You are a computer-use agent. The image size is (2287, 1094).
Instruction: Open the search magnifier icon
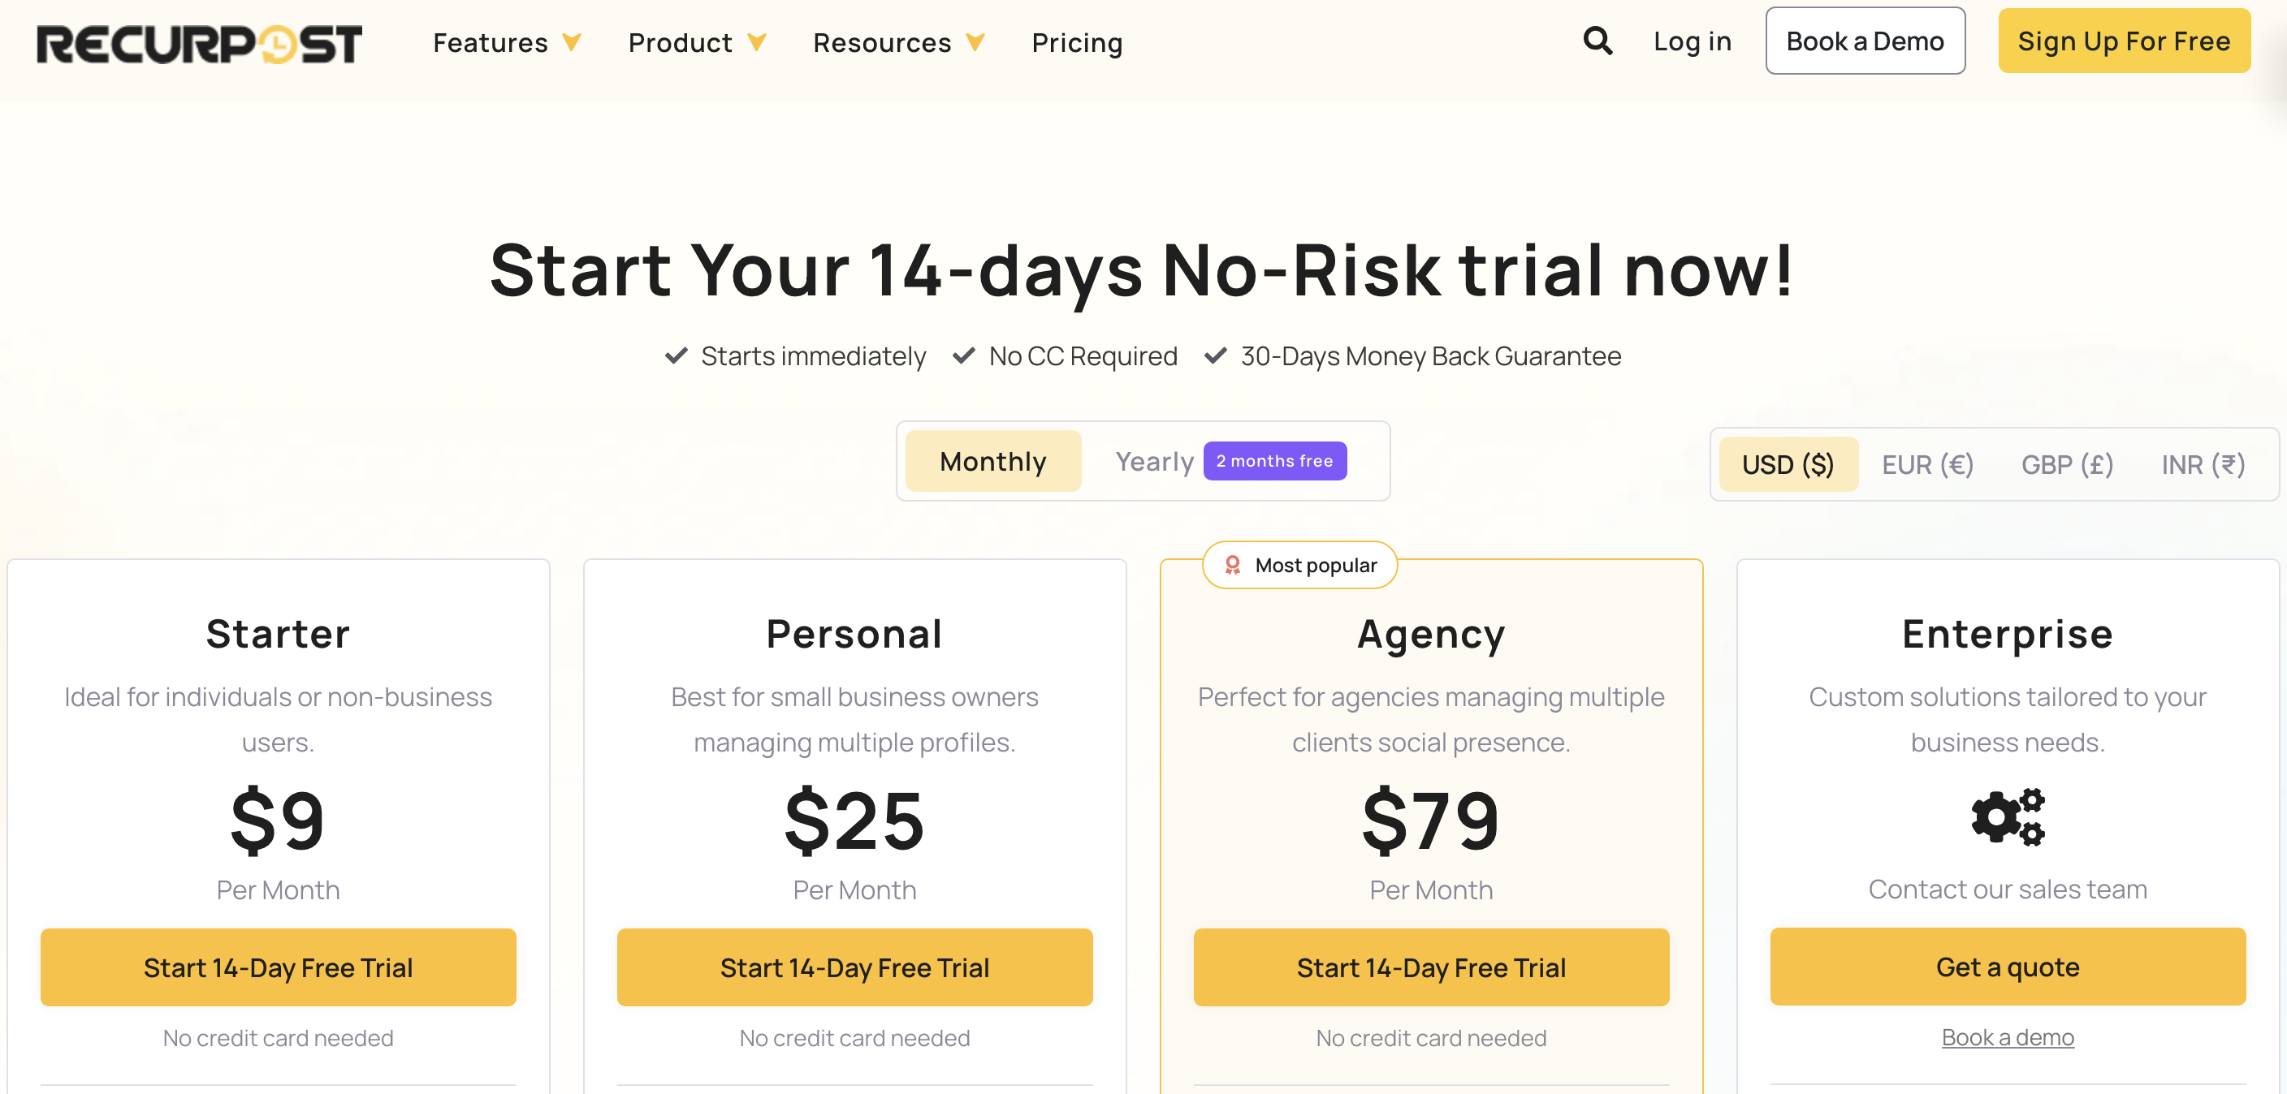coord(1597,41)
